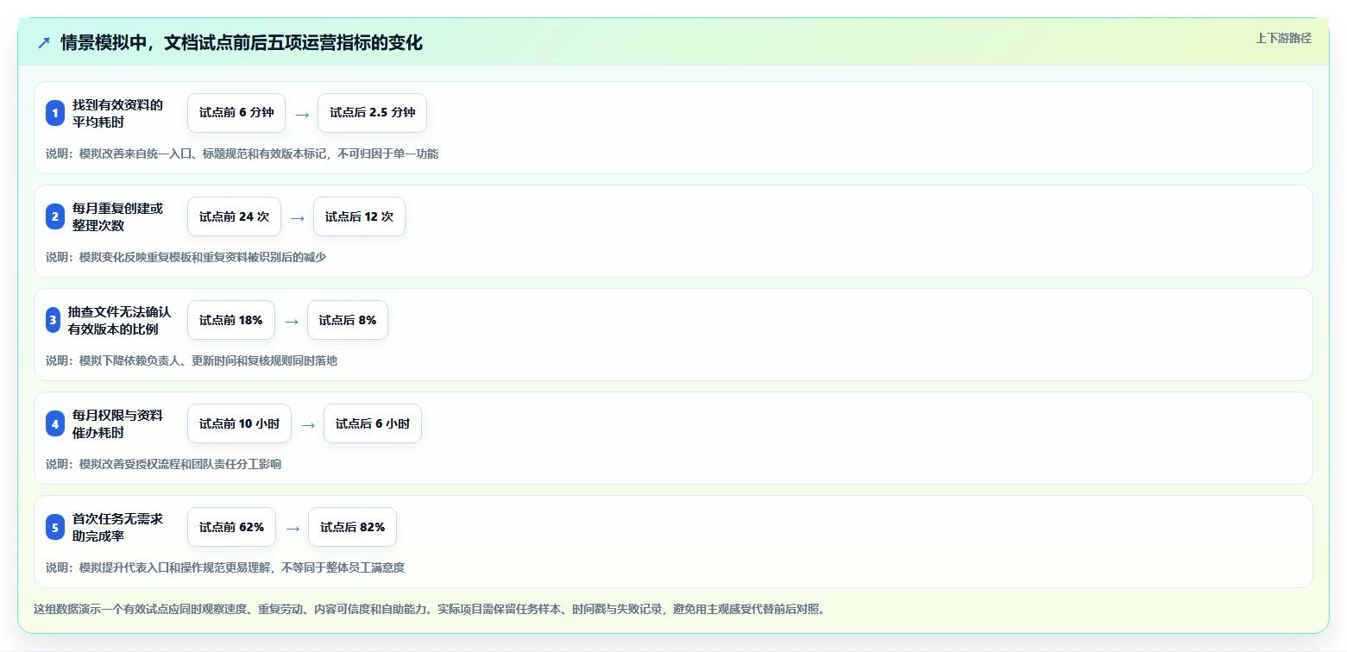Screen dimensions: 1347x652
Task: Click the label 抽查文件无法确认有效版本的比例
Action: tap(119, 320)
